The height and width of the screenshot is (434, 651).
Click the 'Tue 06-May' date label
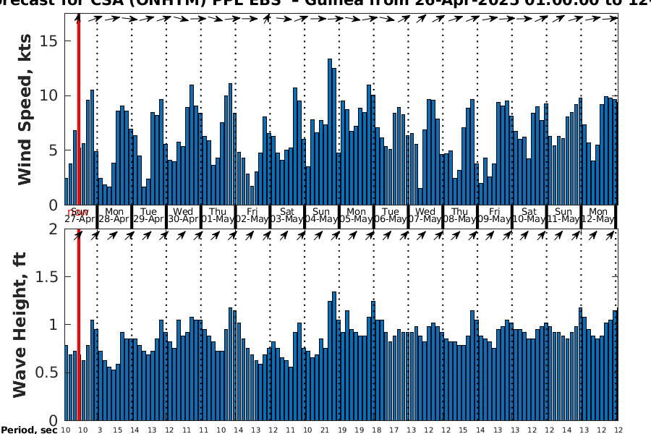391,216
